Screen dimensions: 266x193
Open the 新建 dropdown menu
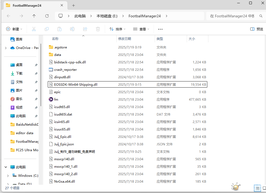(14, 29)
